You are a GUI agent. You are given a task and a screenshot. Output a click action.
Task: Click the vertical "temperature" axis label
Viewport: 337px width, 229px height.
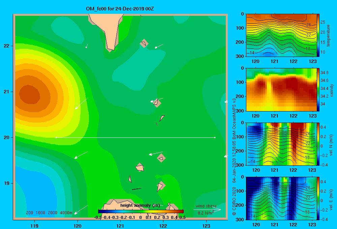click(328, 36)
